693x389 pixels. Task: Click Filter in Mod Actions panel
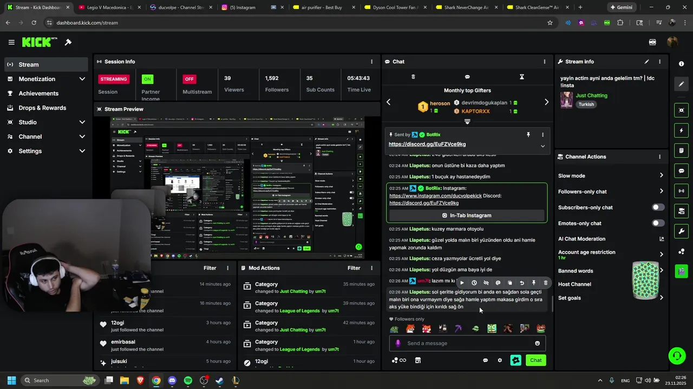tap(354, 268)
